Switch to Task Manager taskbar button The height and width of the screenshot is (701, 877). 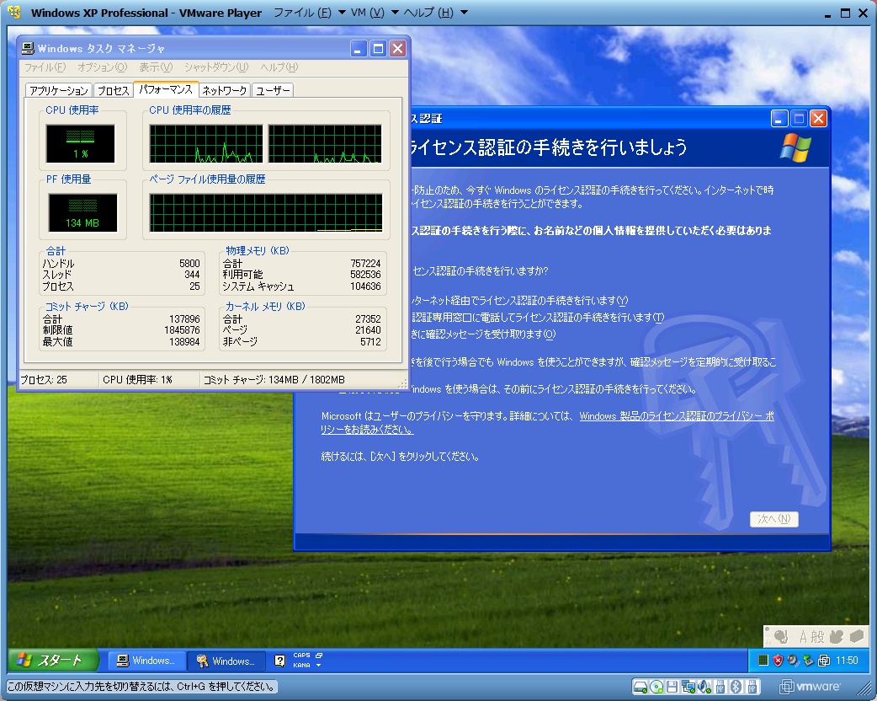point(146,661)
